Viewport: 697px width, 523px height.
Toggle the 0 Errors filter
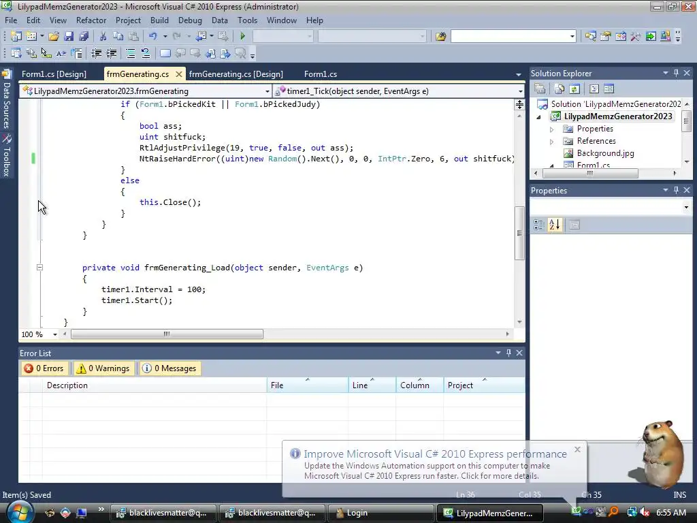coord(44,368)
